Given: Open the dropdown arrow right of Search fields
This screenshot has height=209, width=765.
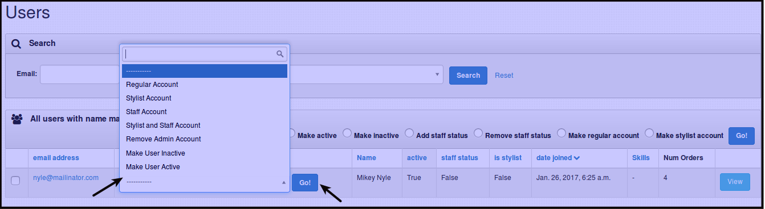Looking at the screenshot, I should click(437, 74).
